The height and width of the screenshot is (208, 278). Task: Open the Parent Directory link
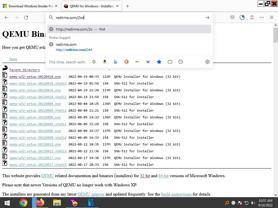point(25,70)
